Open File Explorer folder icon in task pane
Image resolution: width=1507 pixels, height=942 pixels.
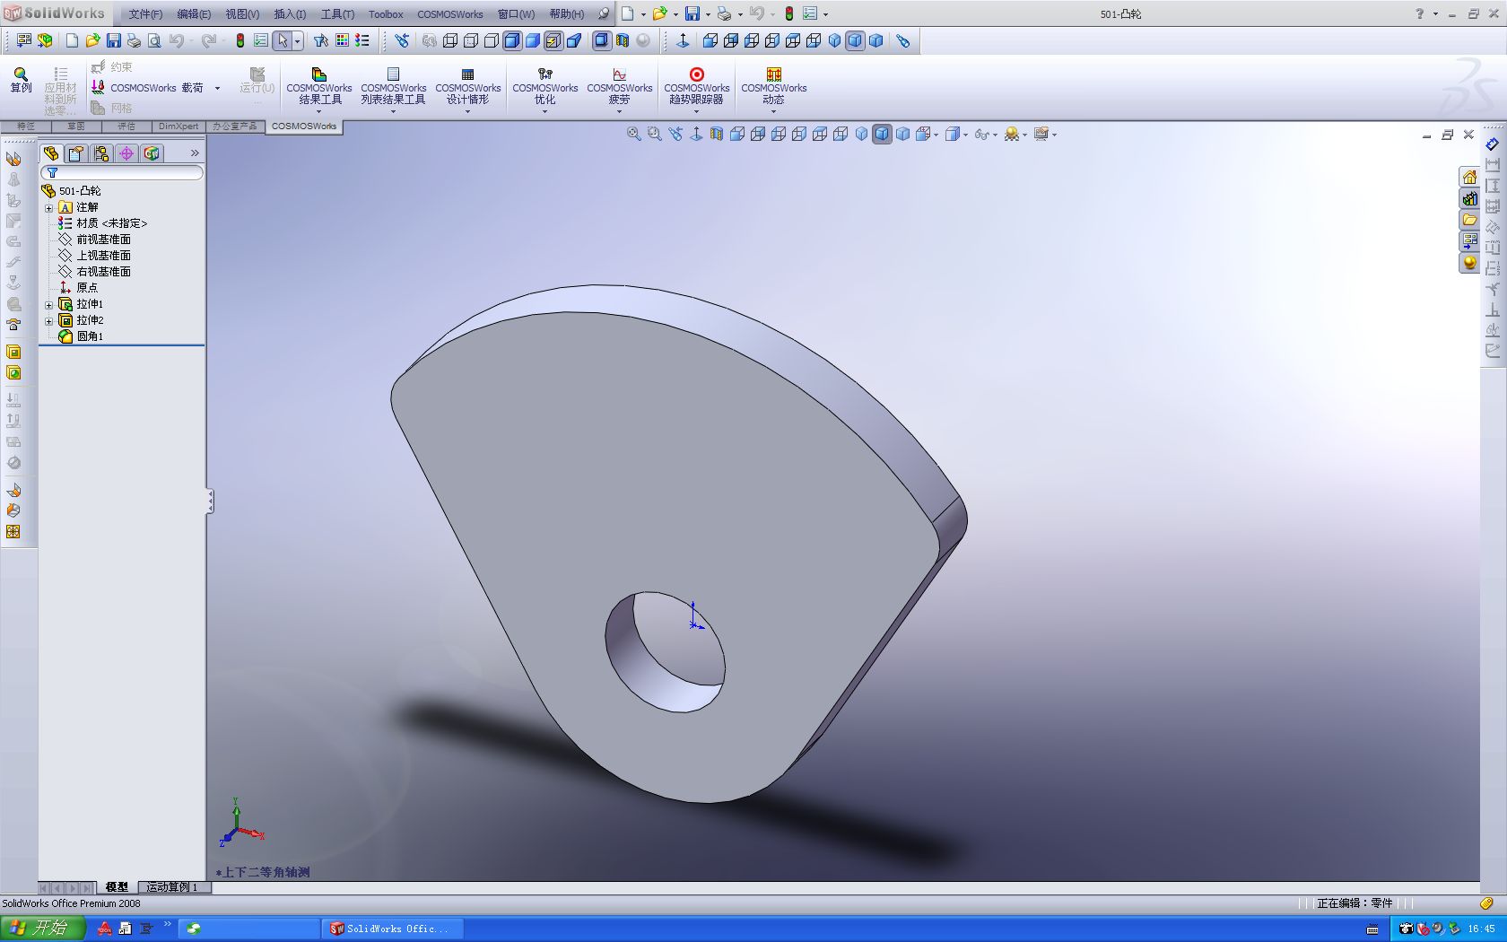tap(1469, 220)
